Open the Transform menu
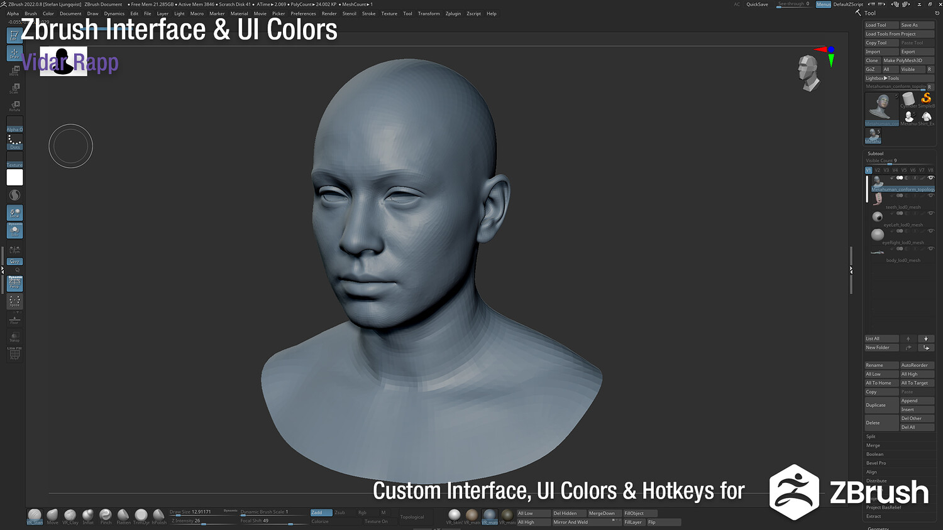Viewport: 943px width, 530px height. tap(429, 13)
